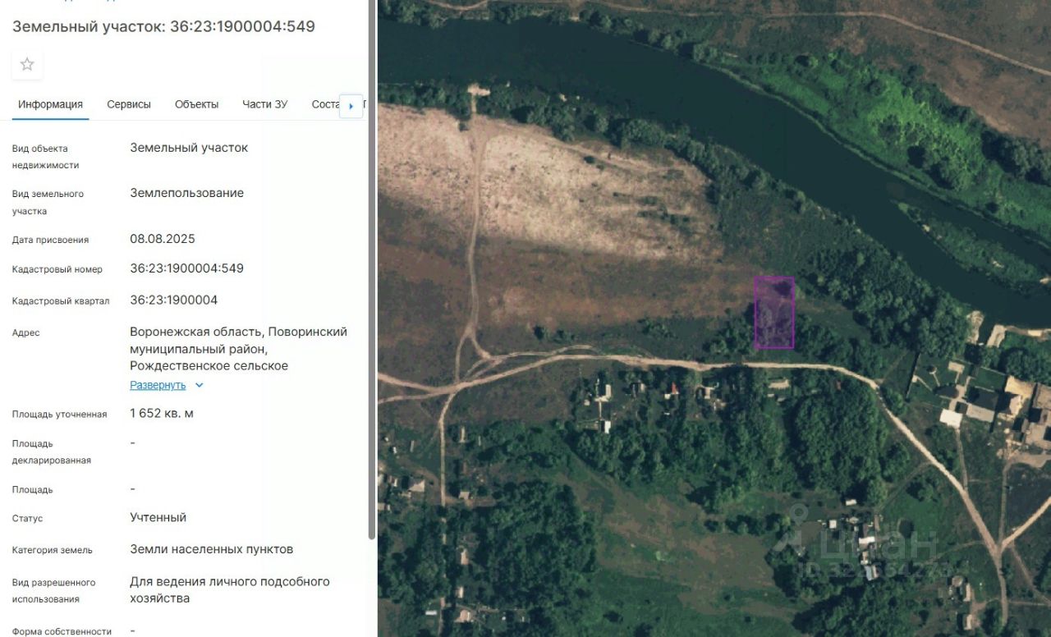Image resolution: width=1051 pixels, height=637 pixels.
Task: Click the cadastral number 36:23:1900004:549 value
Action: coord(187,268)
